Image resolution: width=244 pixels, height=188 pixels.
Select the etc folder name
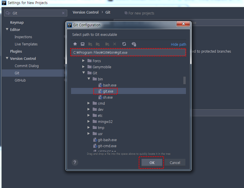coord(100,116)
